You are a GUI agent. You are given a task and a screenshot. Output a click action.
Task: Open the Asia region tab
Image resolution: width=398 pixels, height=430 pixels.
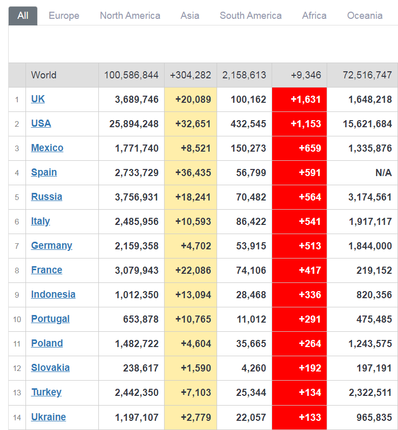pyautogui.click(x=190, y=16)
